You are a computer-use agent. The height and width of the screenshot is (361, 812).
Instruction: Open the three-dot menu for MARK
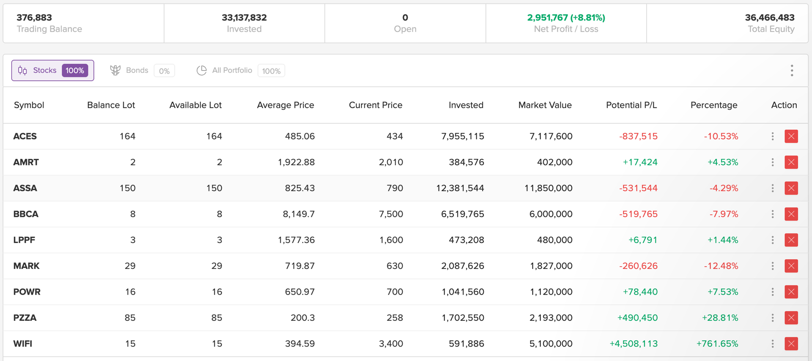point(773,266)
